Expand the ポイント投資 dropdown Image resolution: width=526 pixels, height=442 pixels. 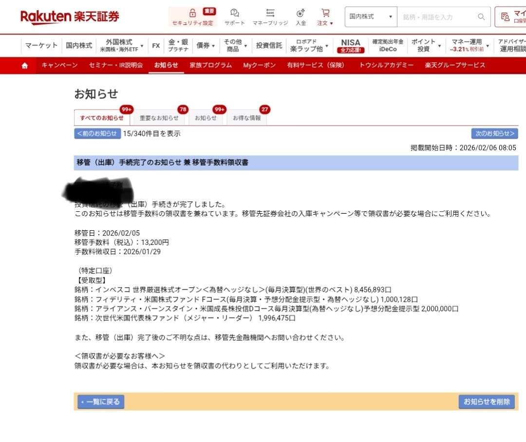coord(426,45)
